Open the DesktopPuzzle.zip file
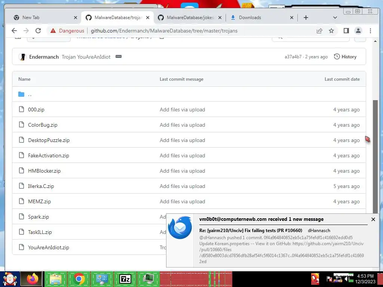 tap(49, 141)
